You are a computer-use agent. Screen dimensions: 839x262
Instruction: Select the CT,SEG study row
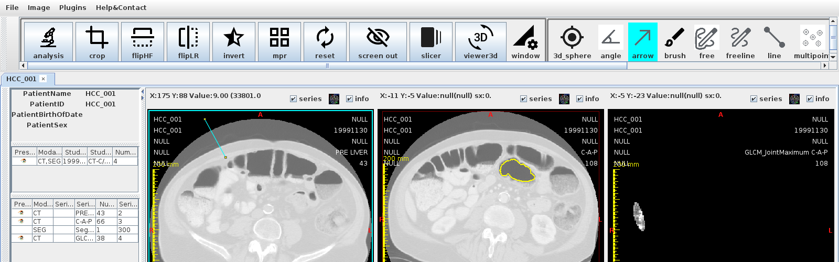click(75, 161)
